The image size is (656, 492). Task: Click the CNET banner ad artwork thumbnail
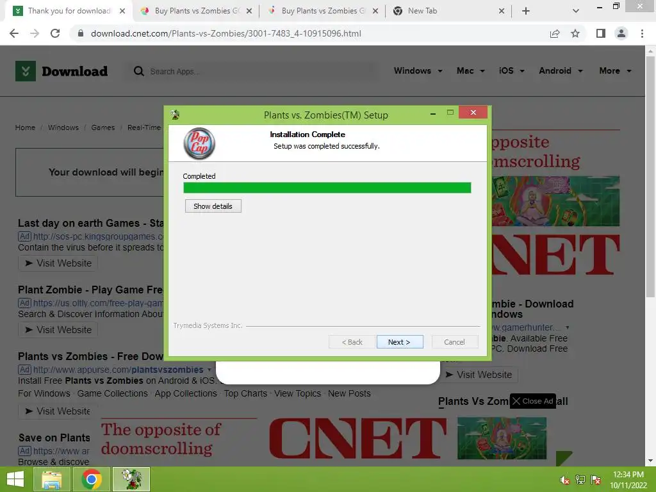click(x=502, y=438)
